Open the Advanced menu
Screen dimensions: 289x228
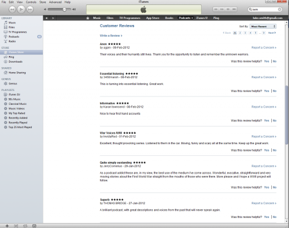55,2
